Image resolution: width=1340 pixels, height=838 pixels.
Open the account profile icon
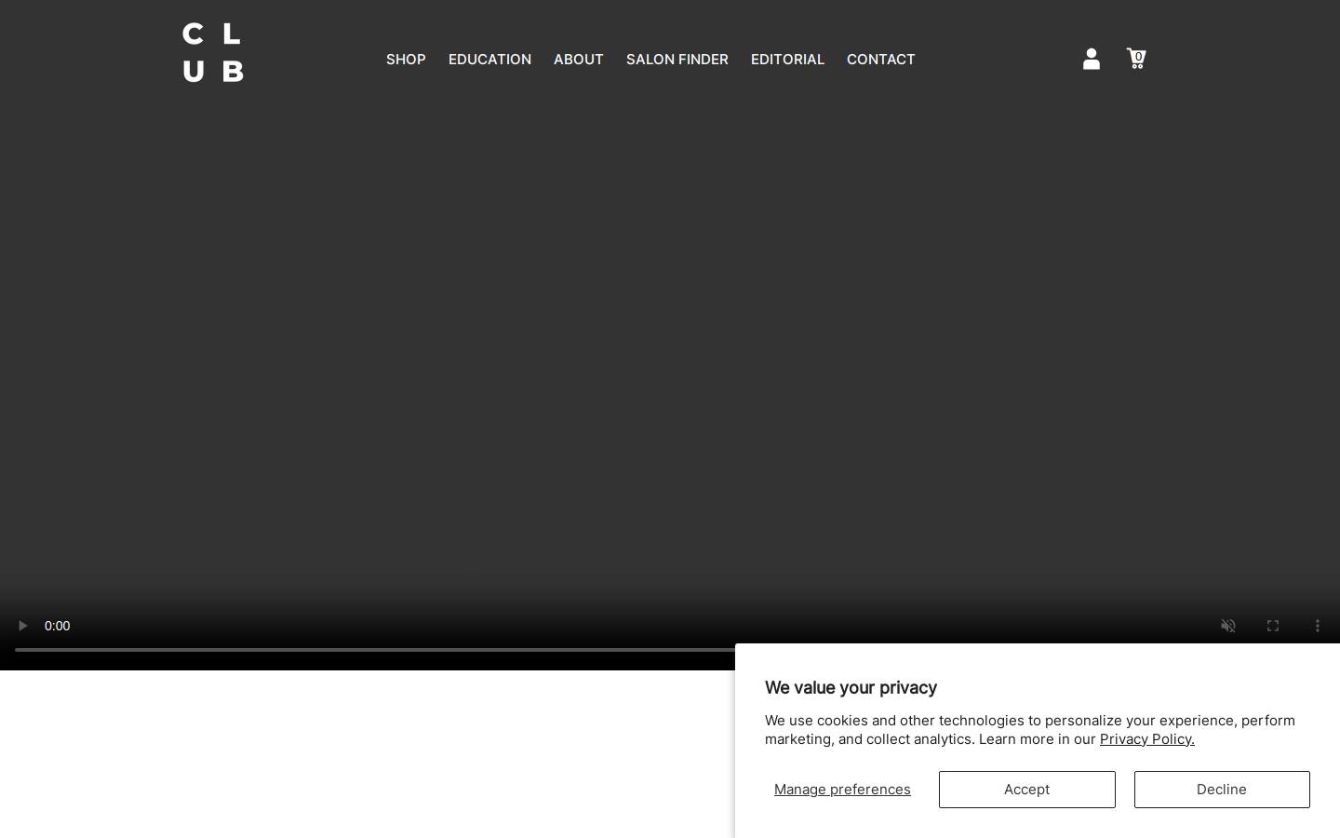1092,59
